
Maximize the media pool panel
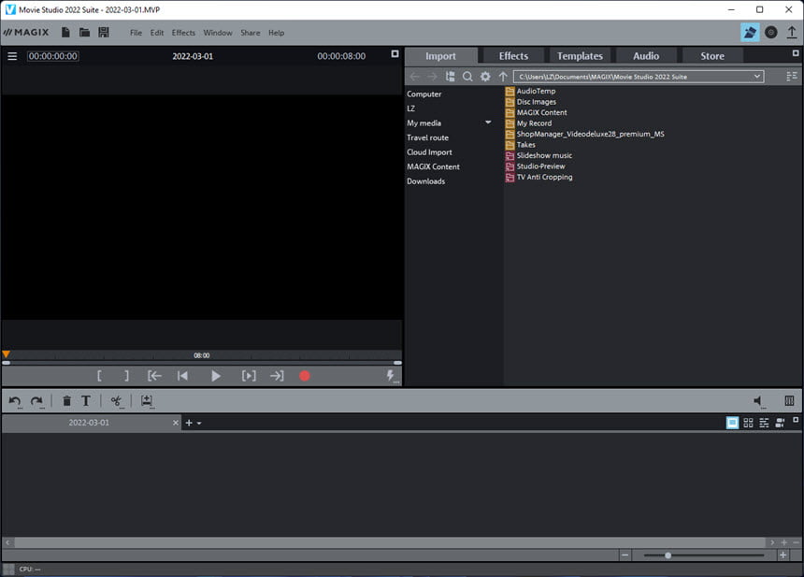click(x=796, y=52)
